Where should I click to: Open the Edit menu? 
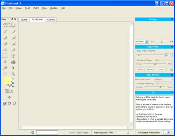[x=10, y=8]
